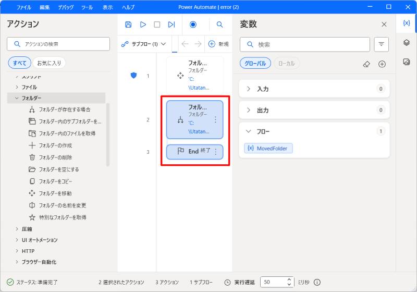
Task: Stop the flow with the square icon
Action: (x=157, y=25)
